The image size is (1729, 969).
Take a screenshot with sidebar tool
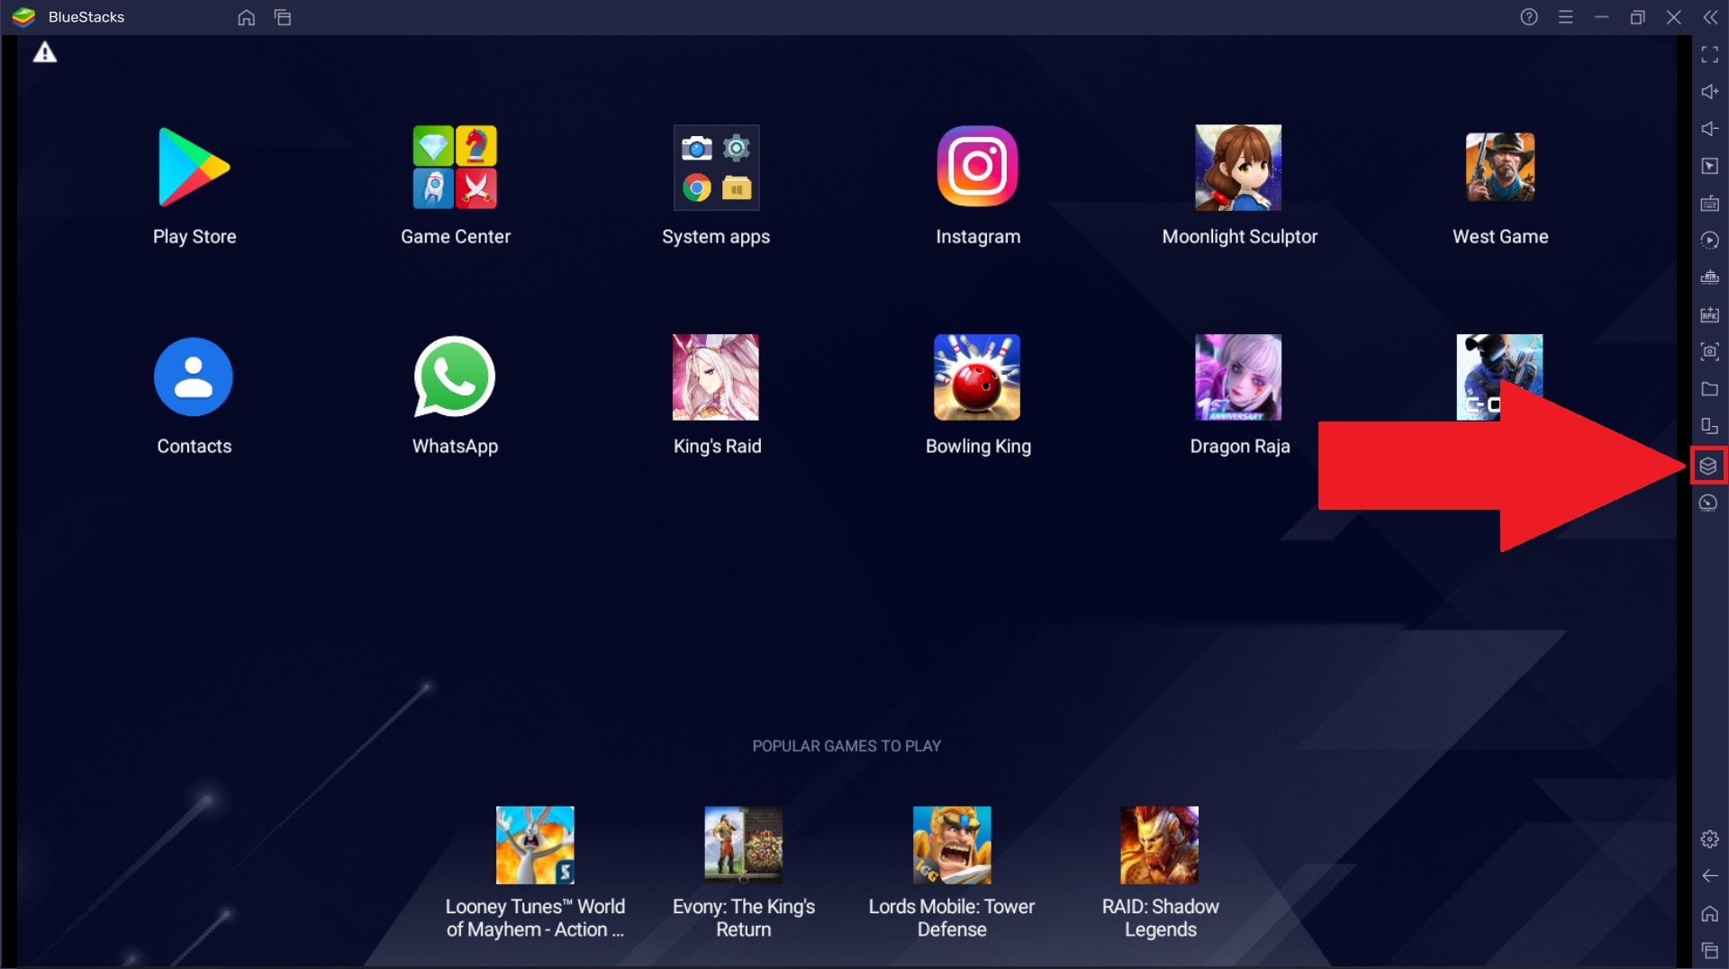[1709, 352]
